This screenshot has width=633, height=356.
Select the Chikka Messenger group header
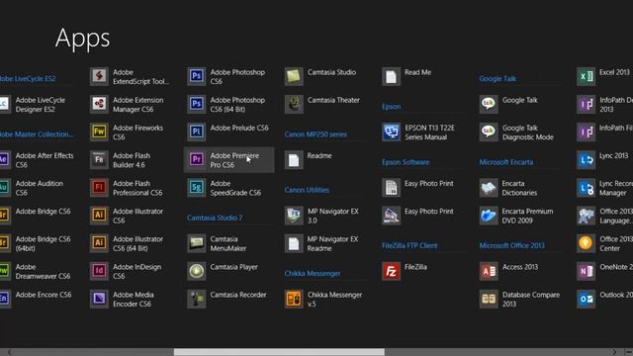pos(313,273)
